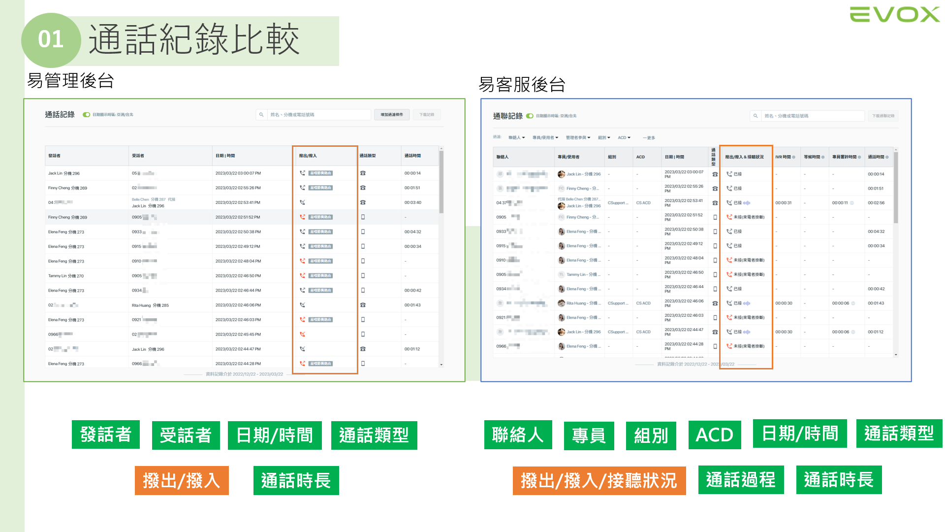Click 下載記錄 button in 通話記錄 panel
The width and height of the screenshot is (945, 532).
click(427, 115)
